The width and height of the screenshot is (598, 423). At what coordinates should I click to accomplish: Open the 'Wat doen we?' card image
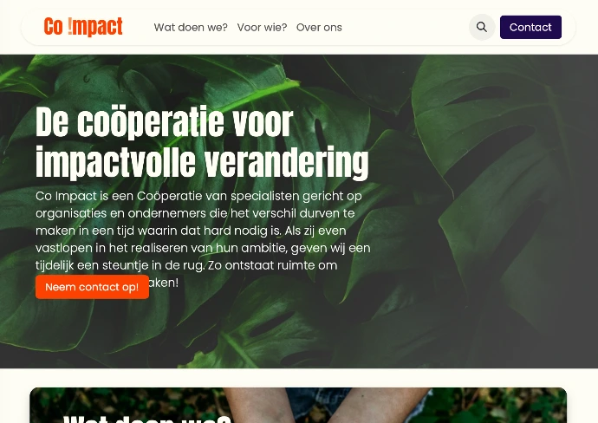pos(298,405)
